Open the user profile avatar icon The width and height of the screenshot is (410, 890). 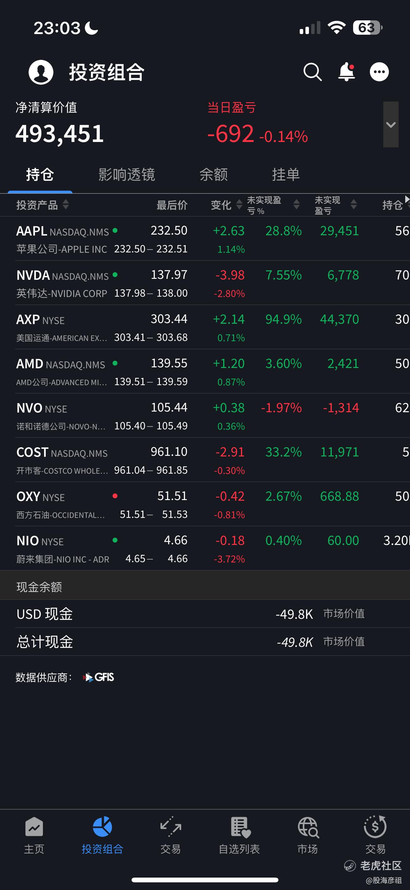pos(41,72)
